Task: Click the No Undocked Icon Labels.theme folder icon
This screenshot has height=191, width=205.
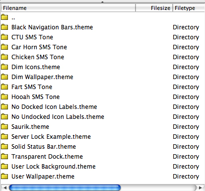Action: [x=4, y=116]
